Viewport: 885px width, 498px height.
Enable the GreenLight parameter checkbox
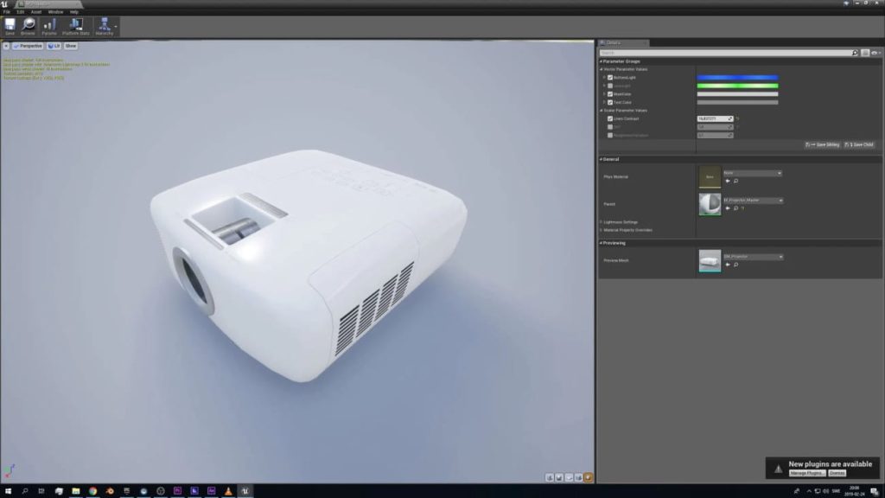click(608, 85)
